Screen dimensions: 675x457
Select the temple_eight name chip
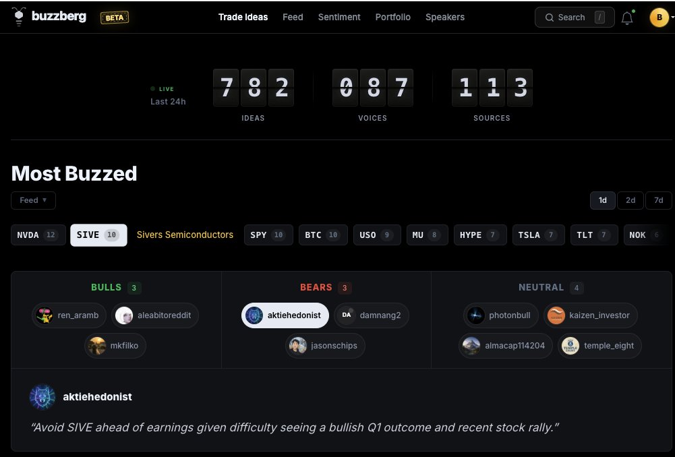point(599,346)
